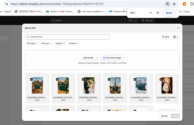This screenshot has width=194, height=125.
Task: Expand the Product filter
Action: click(74, 43)
